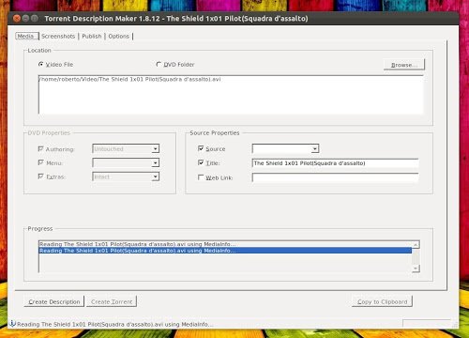The image size is (469, 338).
Task: Open the Screenshots tab
Action: (58, 36)
